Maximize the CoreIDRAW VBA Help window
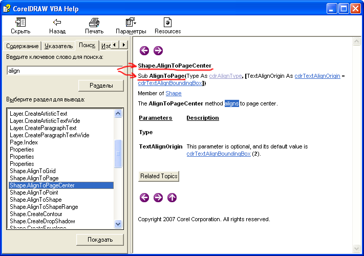 click(344, 9)
